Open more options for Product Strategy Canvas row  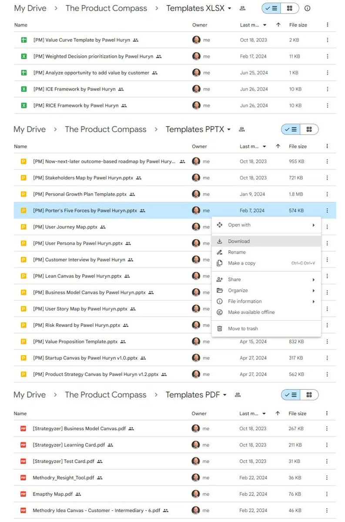(327, 375)
